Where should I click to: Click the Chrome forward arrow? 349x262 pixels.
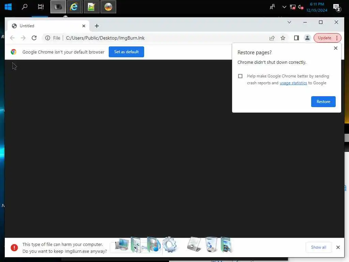point(23,38)
